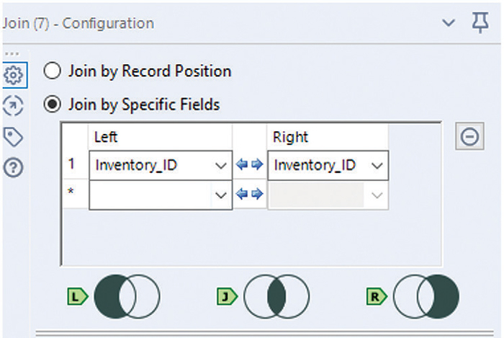Click the inner join Venn diagram
The image size is (504, 338).
[x=276, y=295]
